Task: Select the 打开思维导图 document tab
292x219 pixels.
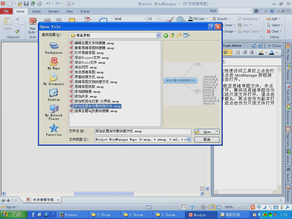Action: (43, 200)
